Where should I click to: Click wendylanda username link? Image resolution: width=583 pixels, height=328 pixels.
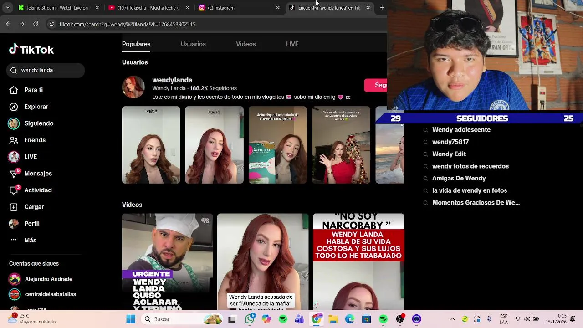click(172, 80)
